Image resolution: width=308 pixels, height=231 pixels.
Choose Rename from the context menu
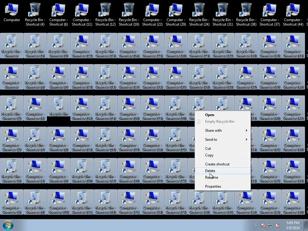(x=223, y=177)
